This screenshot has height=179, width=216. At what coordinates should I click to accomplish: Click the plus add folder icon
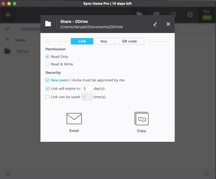click(x=8, y=15)
